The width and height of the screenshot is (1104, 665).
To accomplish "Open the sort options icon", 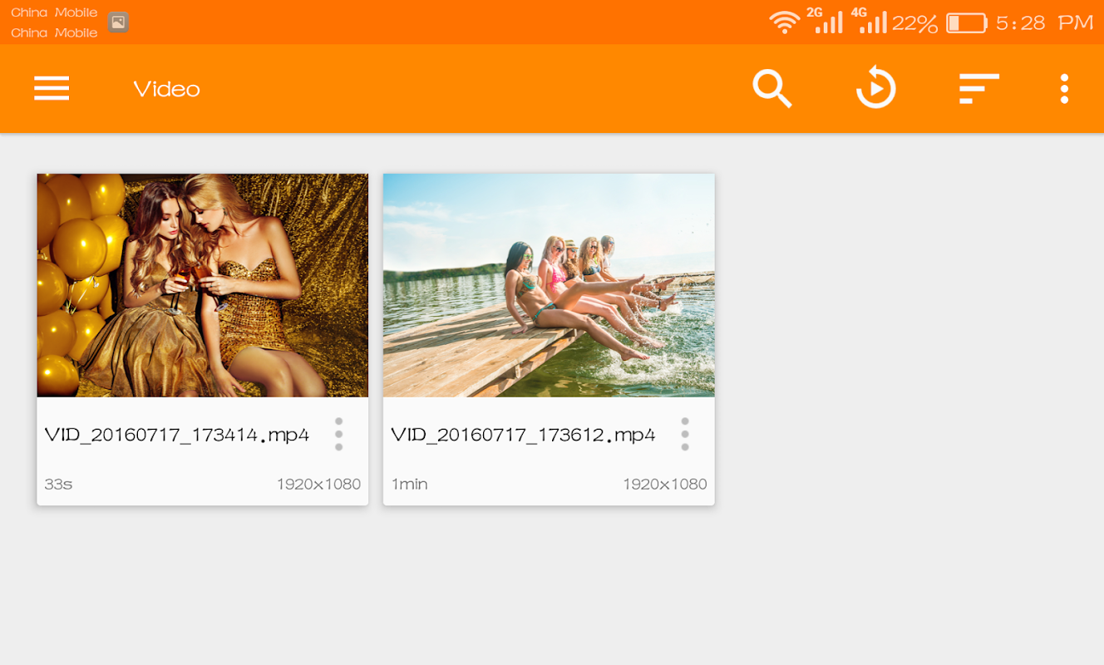I will pos(979,88).
